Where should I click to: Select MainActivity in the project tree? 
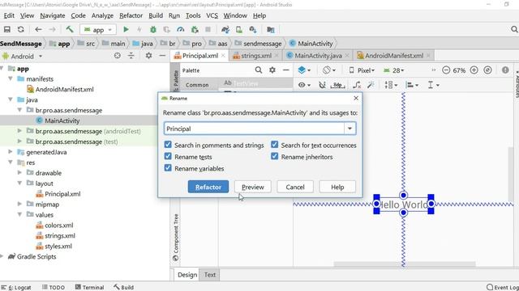pyautogui.click(x=62, y=120)
